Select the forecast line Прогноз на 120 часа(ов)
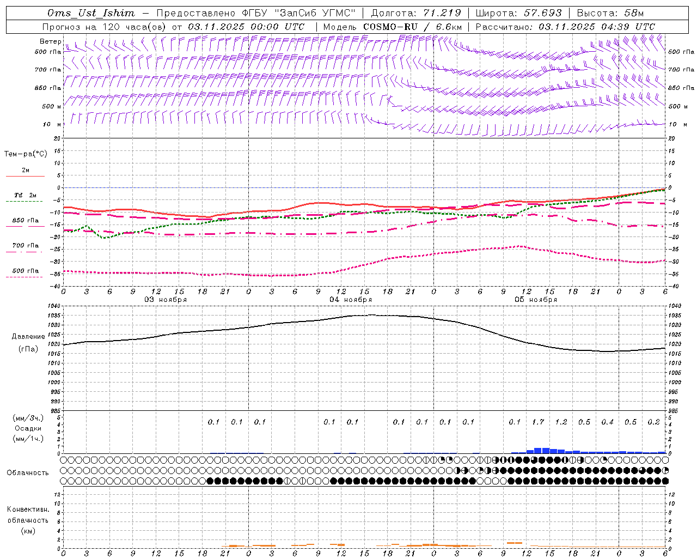 [105, 27]
